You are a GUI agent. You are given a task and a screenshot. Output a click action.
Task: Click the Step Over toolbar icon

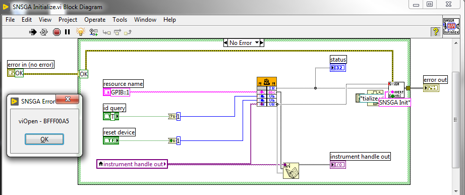click(118, 32)
